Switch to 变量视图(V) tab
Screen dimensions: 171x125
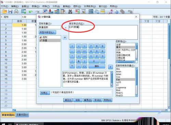tap(22, 115)
